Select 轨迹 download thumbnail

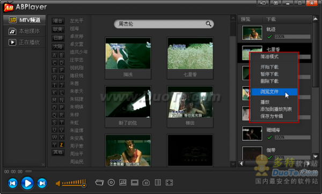click(x=252, y=33)
